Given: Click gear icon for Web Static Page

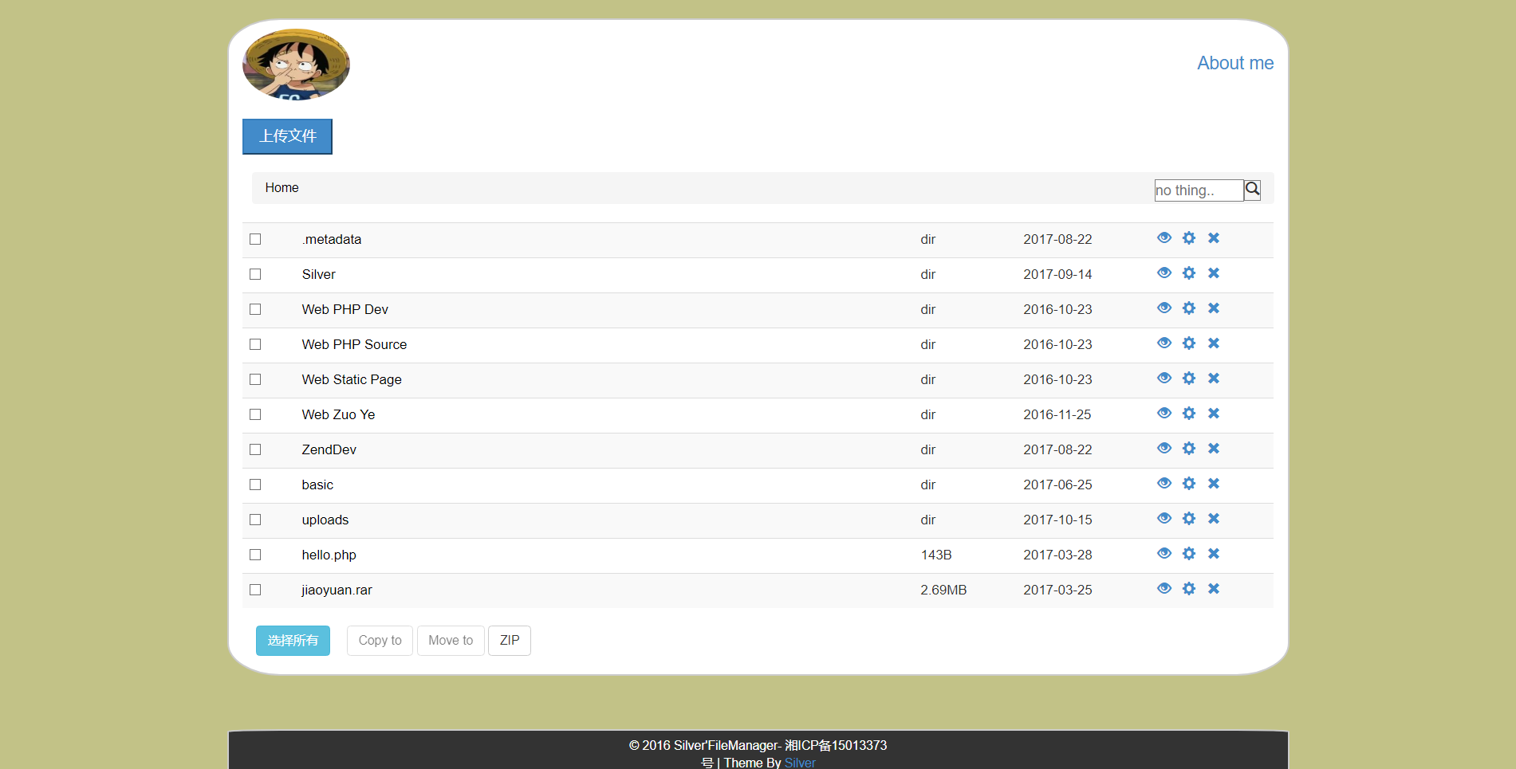Looking at the screenshot, I should click(x=1189, y=379).
